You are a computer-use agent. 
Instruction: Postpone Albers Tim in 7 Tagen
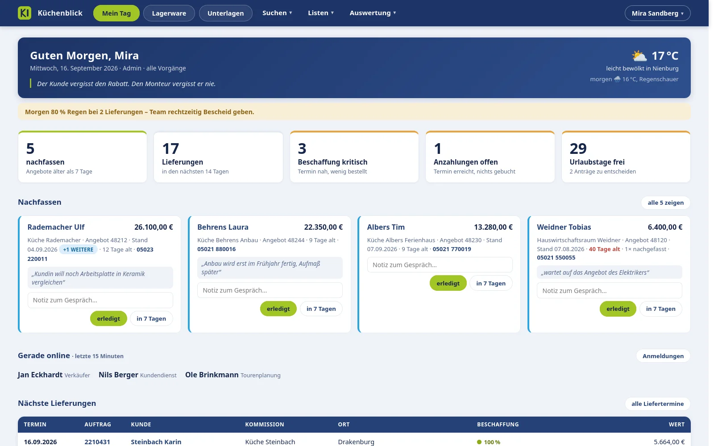tap(491, 283)
